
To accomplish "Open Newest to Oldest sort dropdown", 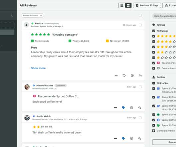I will click(32, 15).
